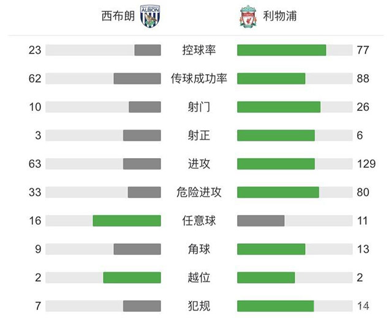The height and width of the screenshot is (318, 392).
Task: Click the 危险进攻 stat label
Action: tap(198, 192)
